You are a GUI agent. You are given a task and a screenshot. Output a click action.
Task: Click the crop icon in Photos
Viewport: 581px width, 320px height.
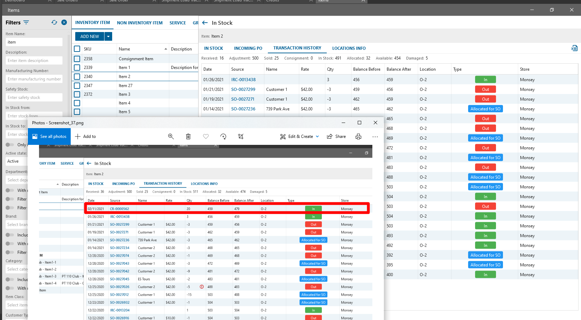pyautogui.click(x=241, y=136)
